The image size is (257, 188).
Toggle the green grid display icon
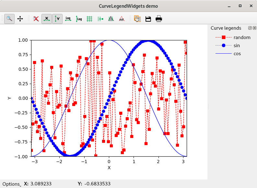(89, 19)
